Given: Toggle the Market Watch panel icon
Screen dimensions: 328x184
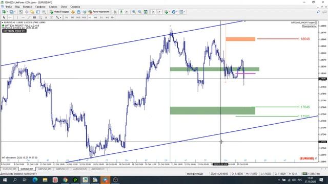Looking at the screenshot, I should click(x=21, y=12).
